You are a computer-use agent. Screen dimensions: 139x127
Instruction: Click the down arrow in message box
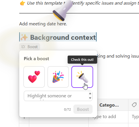coord(90,98)
